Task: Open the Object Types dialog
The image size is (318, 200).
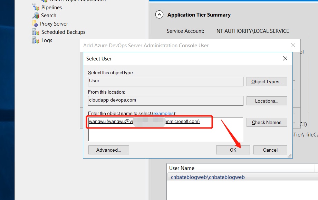Action: click(x=267, y=82)
